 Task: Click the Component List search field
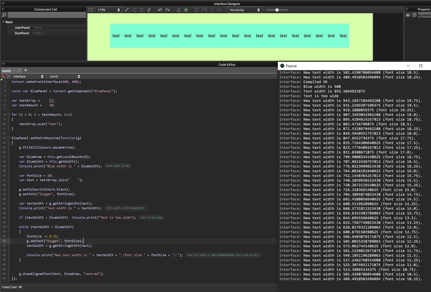(47, 15)
